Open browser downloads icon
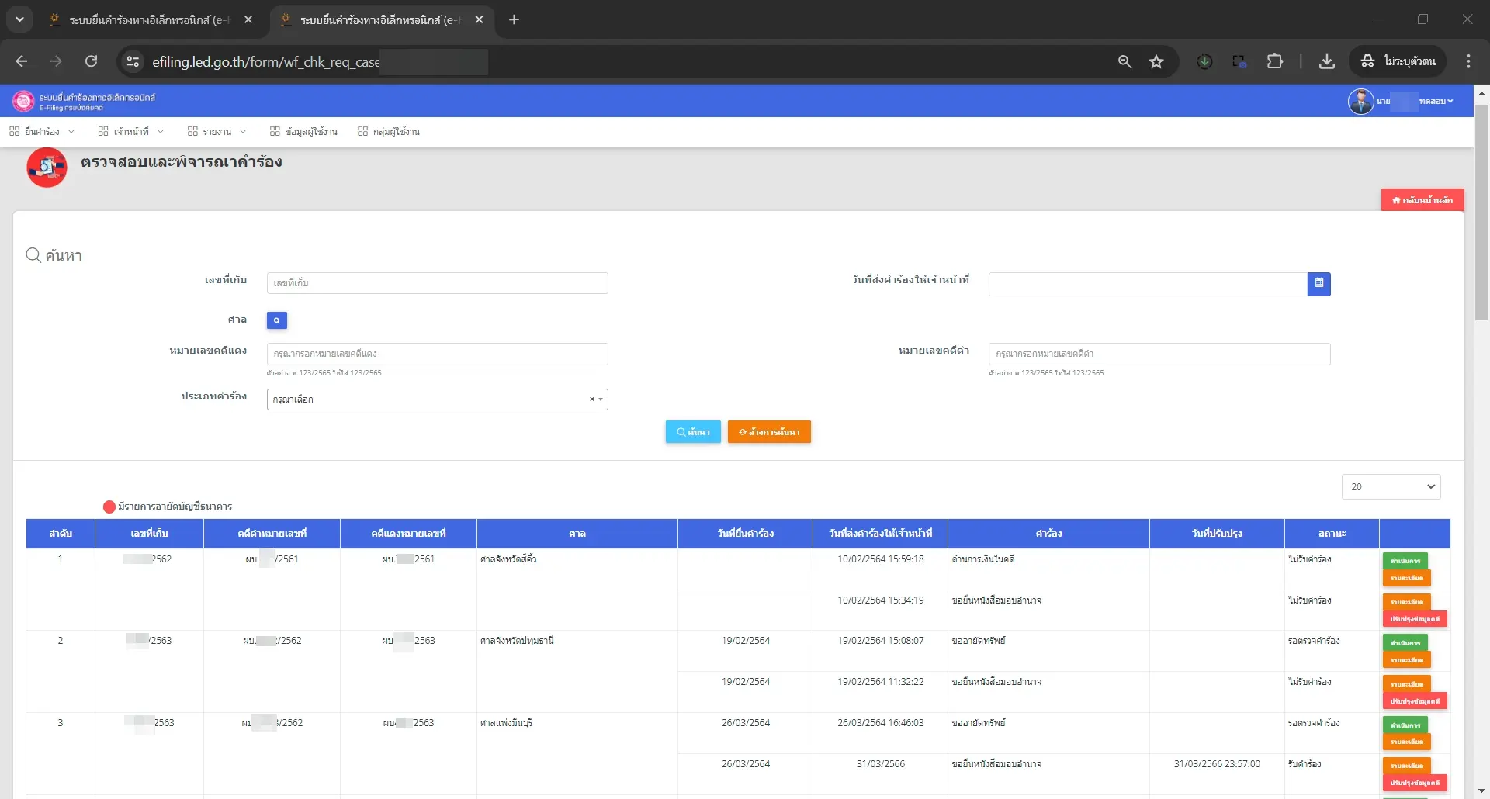This screenshot has width=1490, height=799. tap(1327, 61)
